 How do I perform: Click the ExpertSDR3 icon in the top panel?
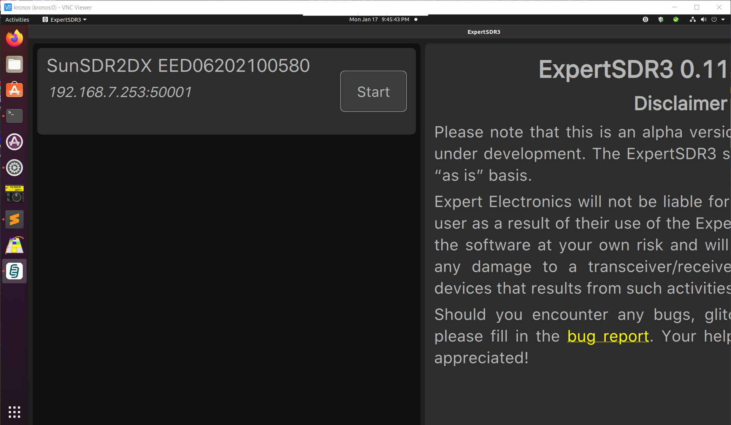(45, 19)
